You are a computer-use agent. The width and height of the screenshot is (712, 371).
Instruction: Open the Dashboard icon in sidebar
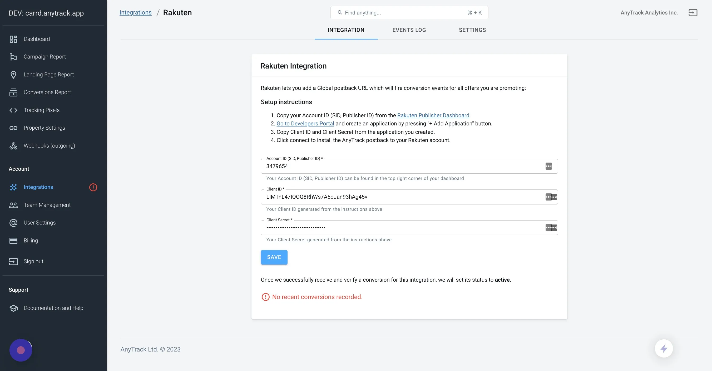[x=13, y=39]
